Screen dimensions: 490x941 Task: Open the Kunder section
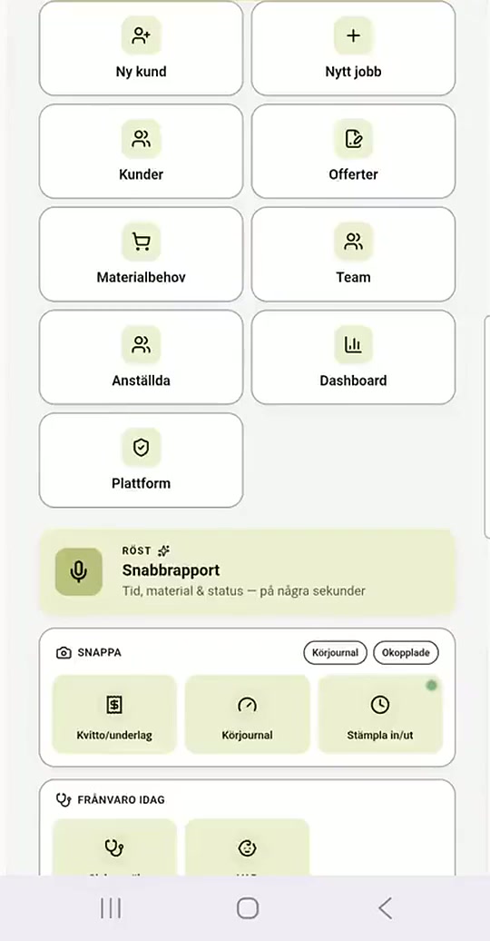tap(141, 151)
